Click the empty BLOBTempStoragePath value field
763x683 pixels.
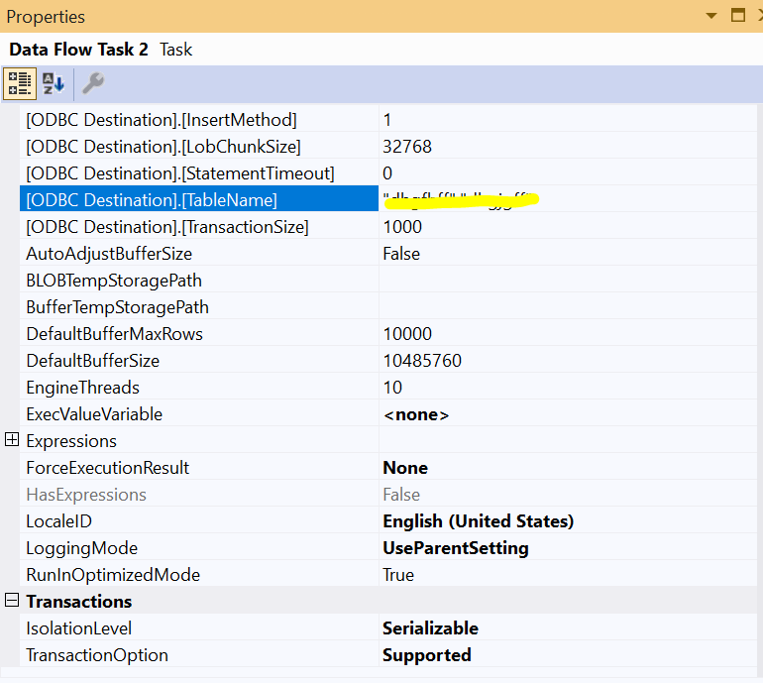(568, 281)
